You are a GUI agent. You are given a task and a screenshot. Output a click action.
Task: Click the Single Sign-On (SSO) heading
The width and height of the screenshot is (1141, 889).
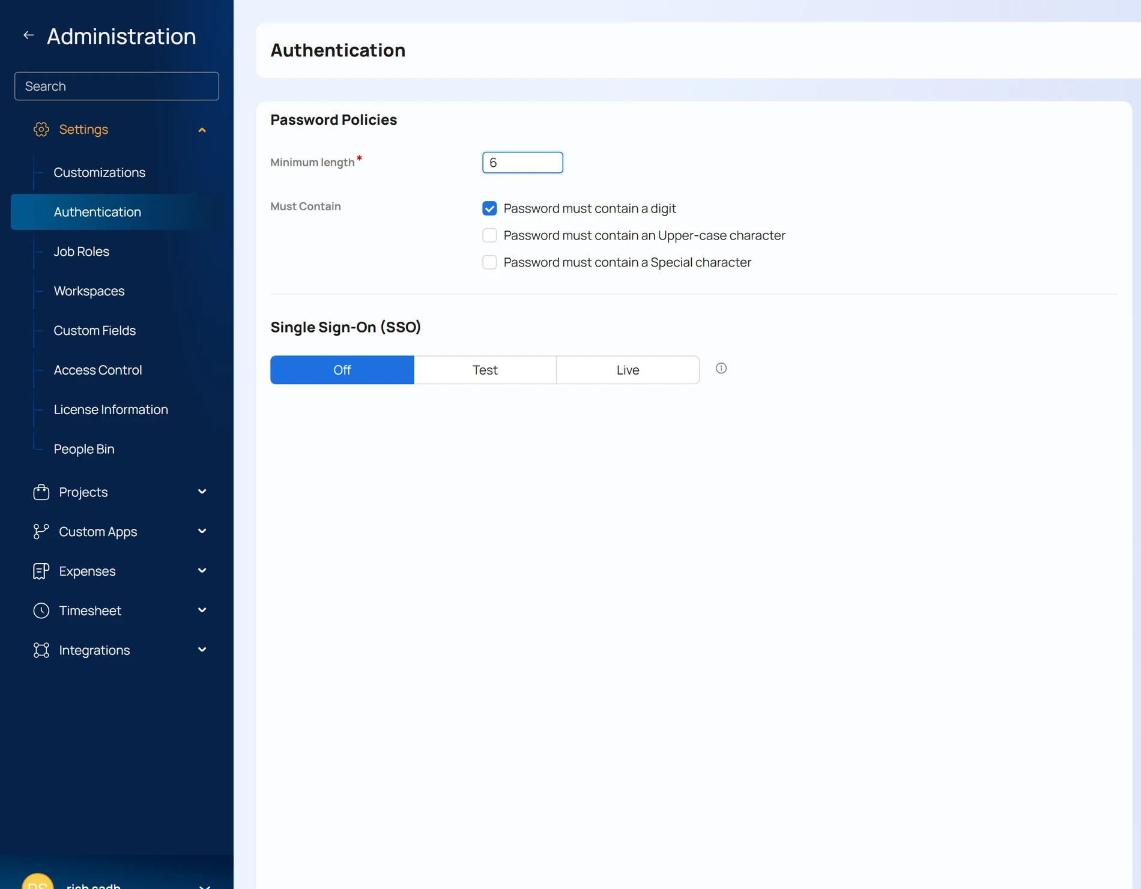345,327
